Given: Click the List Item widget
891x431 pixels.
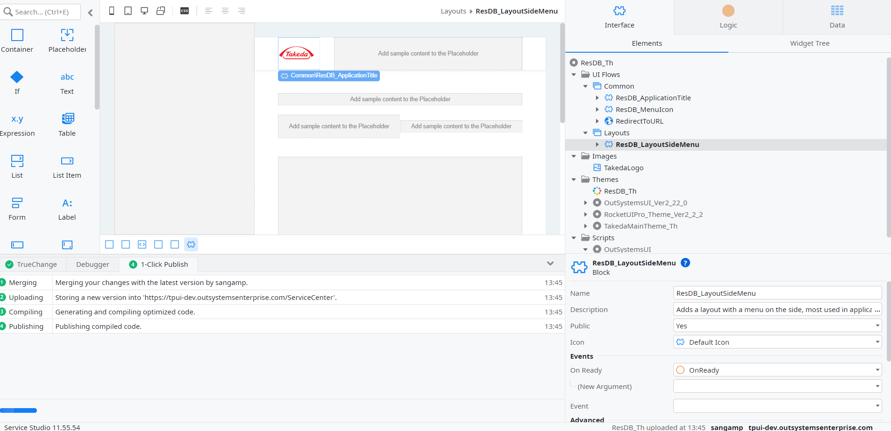Looking at the screenshot, I should [67, 161].
